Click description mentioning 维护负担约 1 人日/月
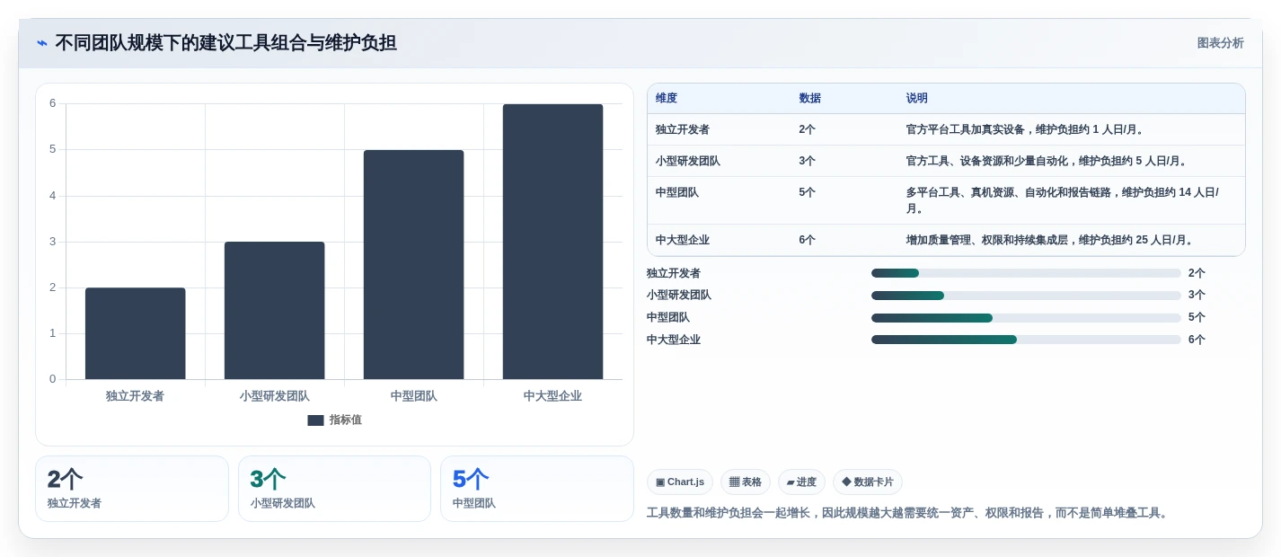 [x=1027, y=129]
